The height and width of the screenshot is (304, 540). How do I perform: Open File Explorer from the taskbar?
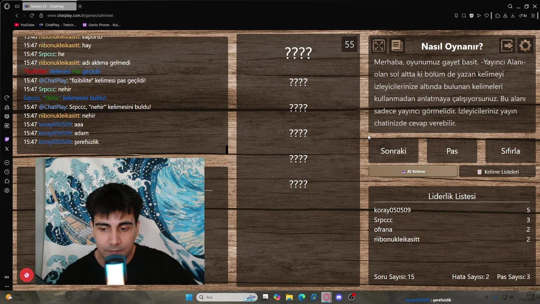click(289, 297)
